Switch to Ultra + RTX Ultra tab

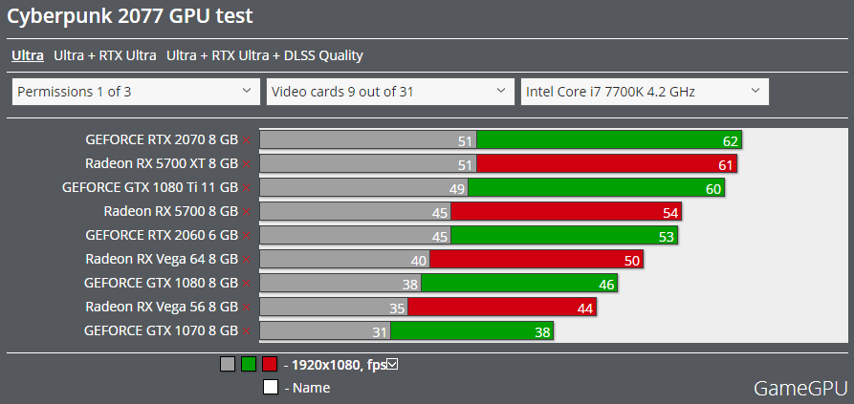coord(104,55)
